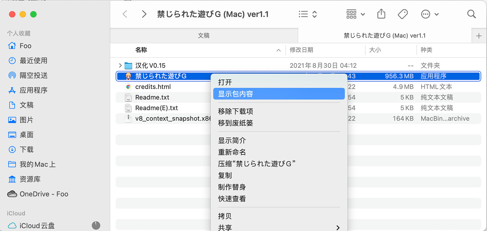Click the Chrome icon beside credits.html

click(128, 87)
